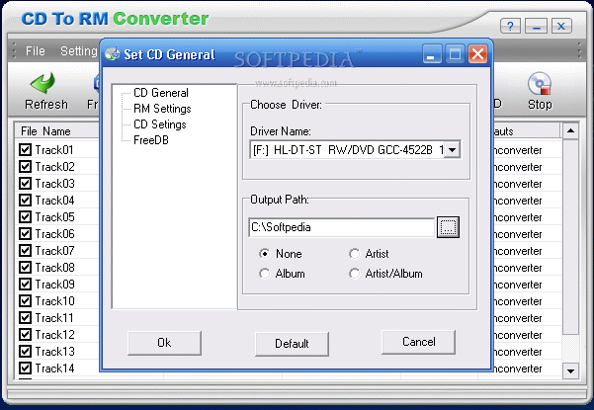Image resolution: width=594 pixels, height=410 pixels.
Task: Click the Help question mark button in main window
Action: click(510, 26)
